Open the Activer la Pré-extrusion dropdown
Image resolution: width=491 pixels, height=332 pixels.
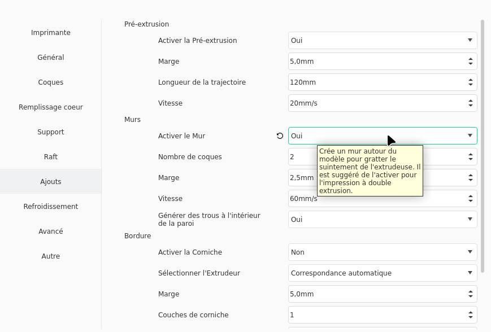[383, 41]
